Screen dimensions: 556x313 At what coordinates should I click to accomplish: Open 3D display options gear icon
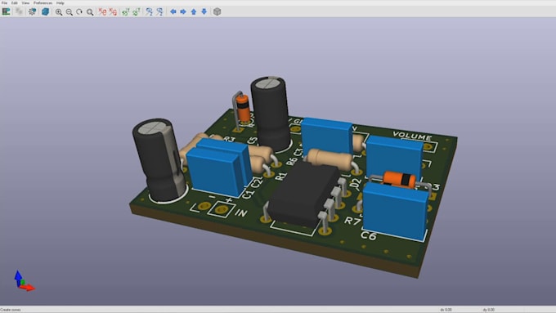(32, 11)
